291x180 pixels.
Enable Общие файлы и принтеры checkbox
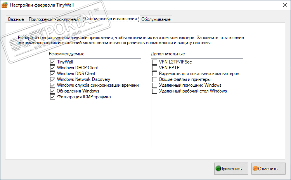click(x=154, y=79)
